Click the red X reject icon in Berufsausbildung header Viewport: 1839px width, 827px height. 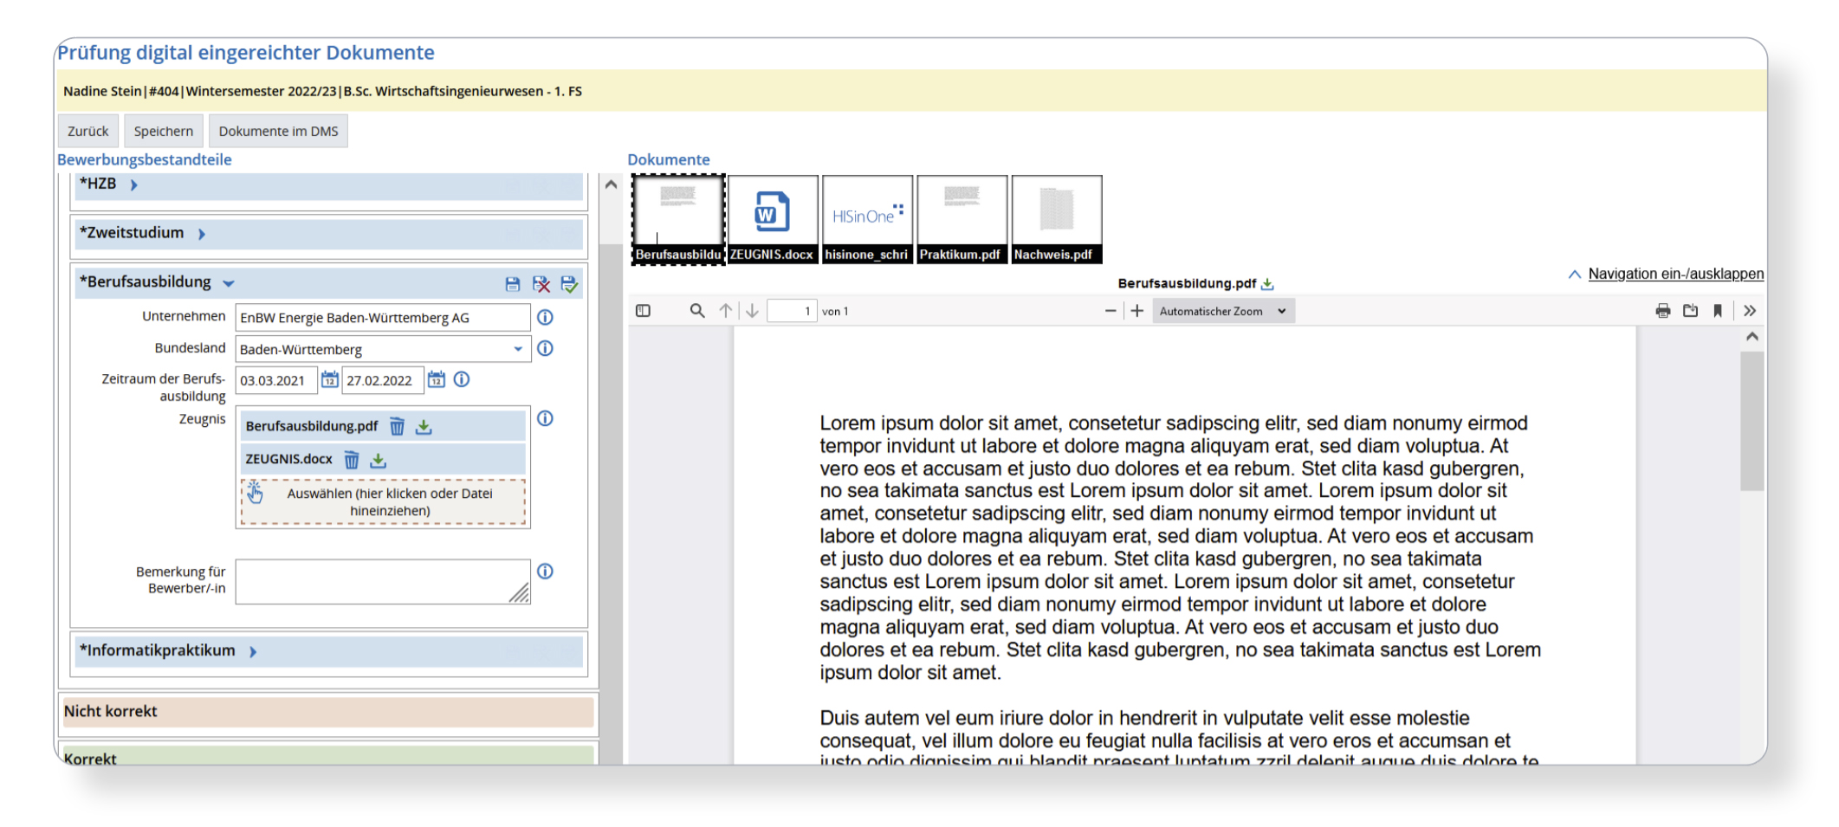[x=541, y=284]
